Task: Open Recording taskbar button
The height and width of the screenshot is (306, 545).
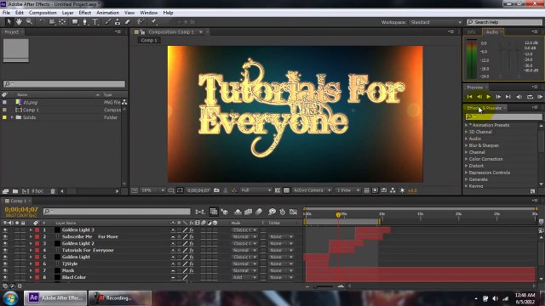Action: (120, 297)
